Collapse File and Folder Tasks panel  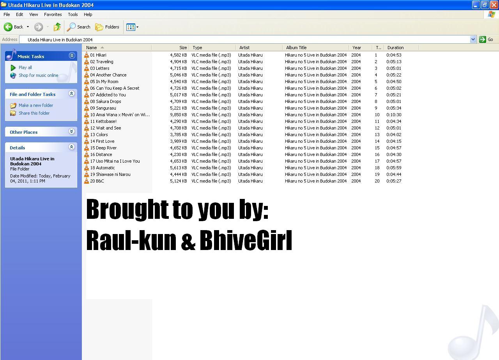(x=72, y=94)
